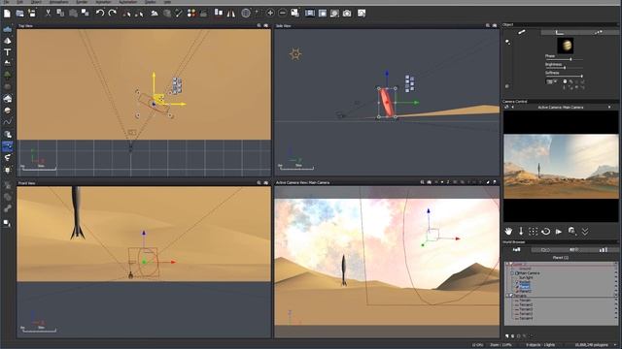Click the sun light object in Side View
Screen dimensions: 622x349
[295, 54]
